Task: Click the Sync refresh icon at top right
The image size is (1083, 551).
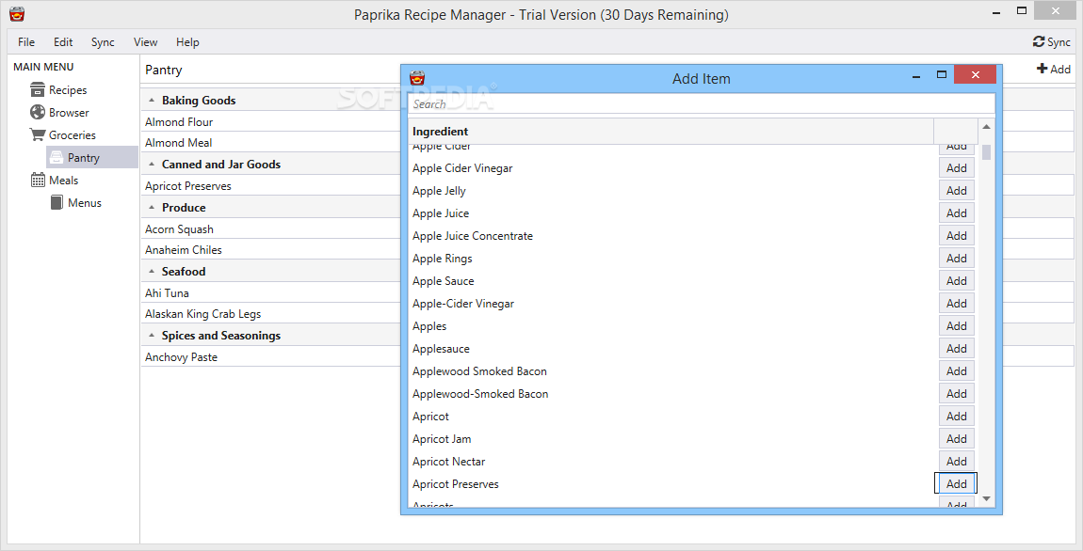Action: [1039, 41]
